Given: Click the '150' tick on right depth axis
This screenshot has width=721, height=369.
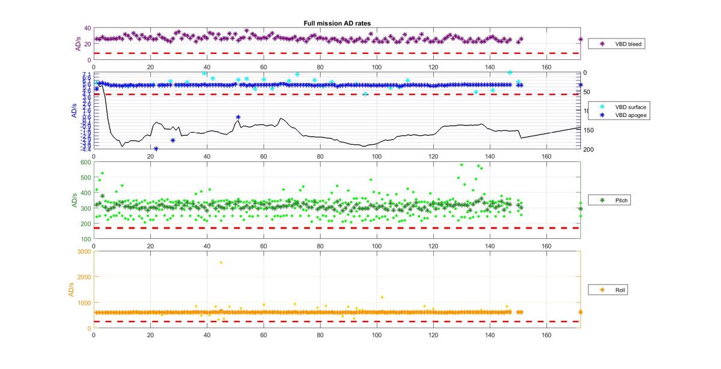Looking at the screenshot, I should pos(588,130).
